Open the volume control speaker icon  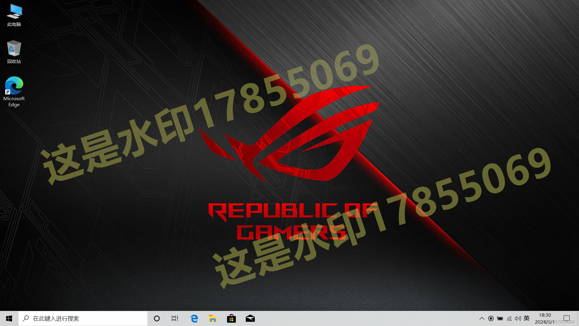coord(518,318)
